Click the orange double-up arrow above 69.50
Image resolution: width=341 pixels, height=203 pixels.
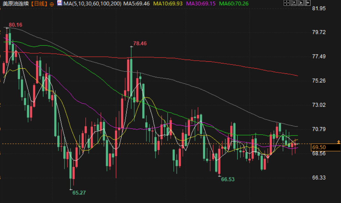tap(338, 142)
